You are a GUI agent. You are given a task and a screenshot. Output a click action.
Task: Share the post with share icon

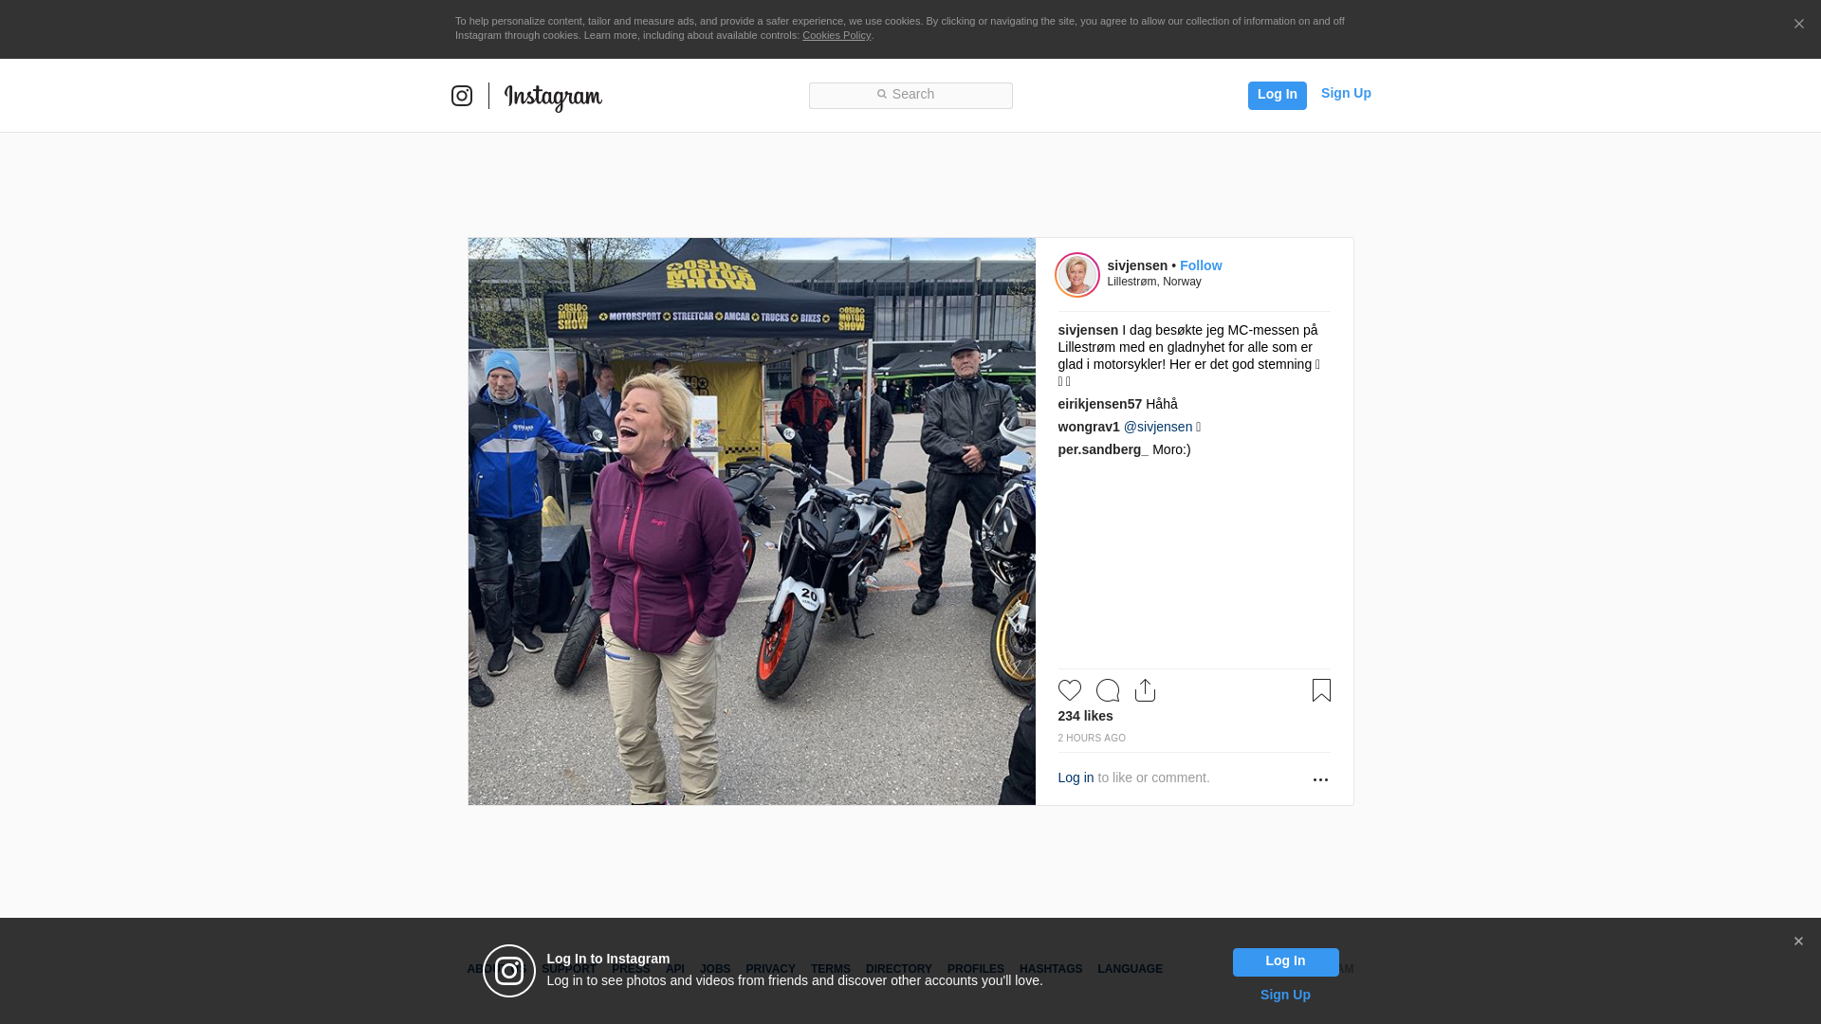[1146, 690]
